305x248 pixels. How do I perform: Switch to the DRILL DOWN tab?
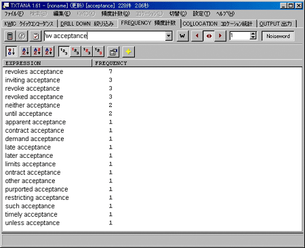[x=87, y=24]
